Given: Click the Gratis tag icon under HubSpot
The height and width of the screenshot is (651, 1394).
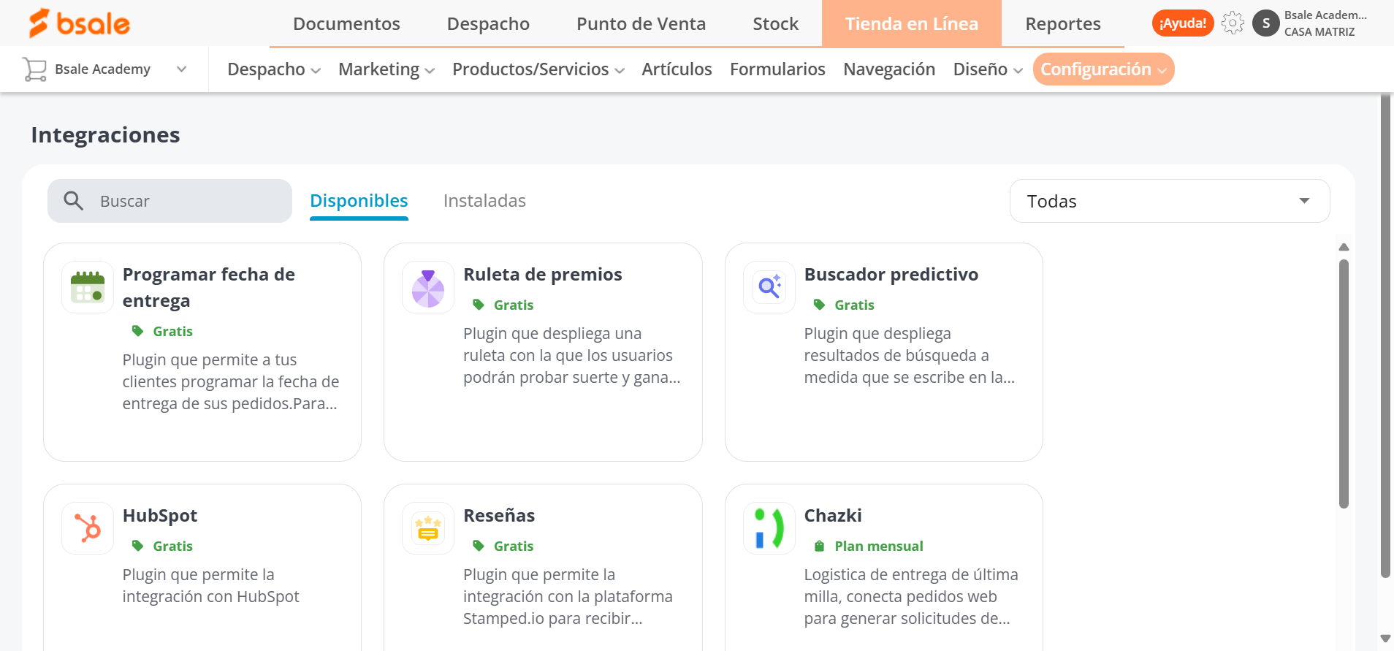Looking at the screenshot, I should click(x=137, y=546).
